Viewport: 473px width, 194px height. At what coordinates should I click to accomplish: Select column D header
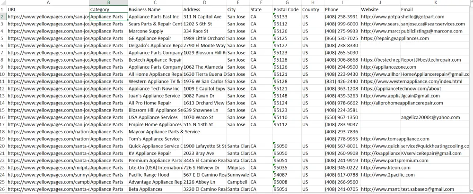click(x=204, y=2)
